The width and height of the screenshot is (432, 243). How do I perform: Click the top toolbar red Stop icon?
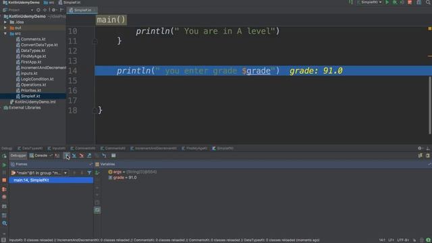(410, 2)
